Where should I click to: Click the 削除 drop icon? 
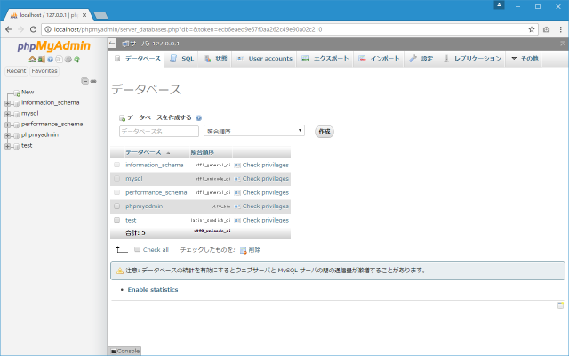[244, 250]
